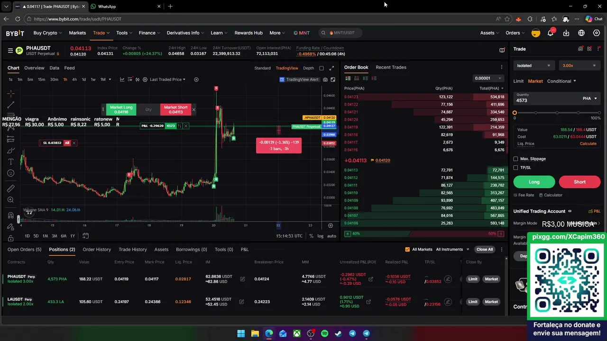Open chart settings gear near time axis
Image resolution: width=607 pixels, height=341 pixels.
click(331, 225)
